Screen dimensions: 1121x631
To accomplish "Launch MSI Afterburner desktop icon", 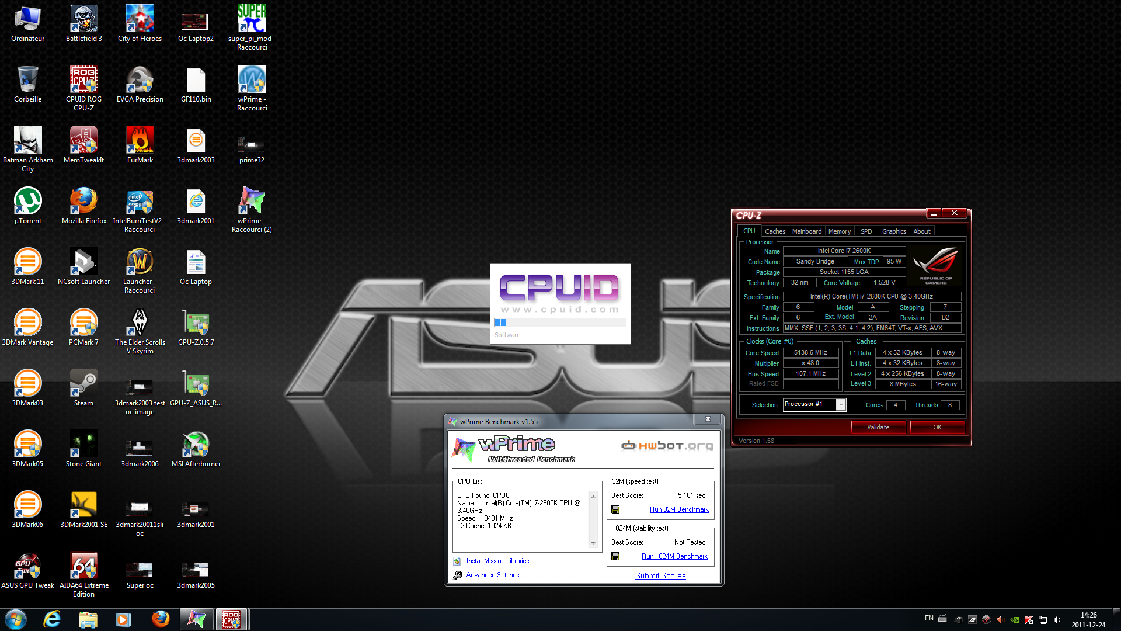I will 196,449.
